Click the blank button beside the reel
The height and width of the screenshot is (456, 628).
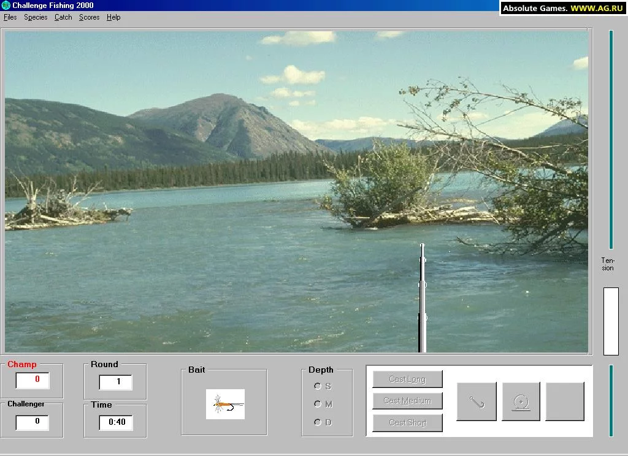point(565,401)
